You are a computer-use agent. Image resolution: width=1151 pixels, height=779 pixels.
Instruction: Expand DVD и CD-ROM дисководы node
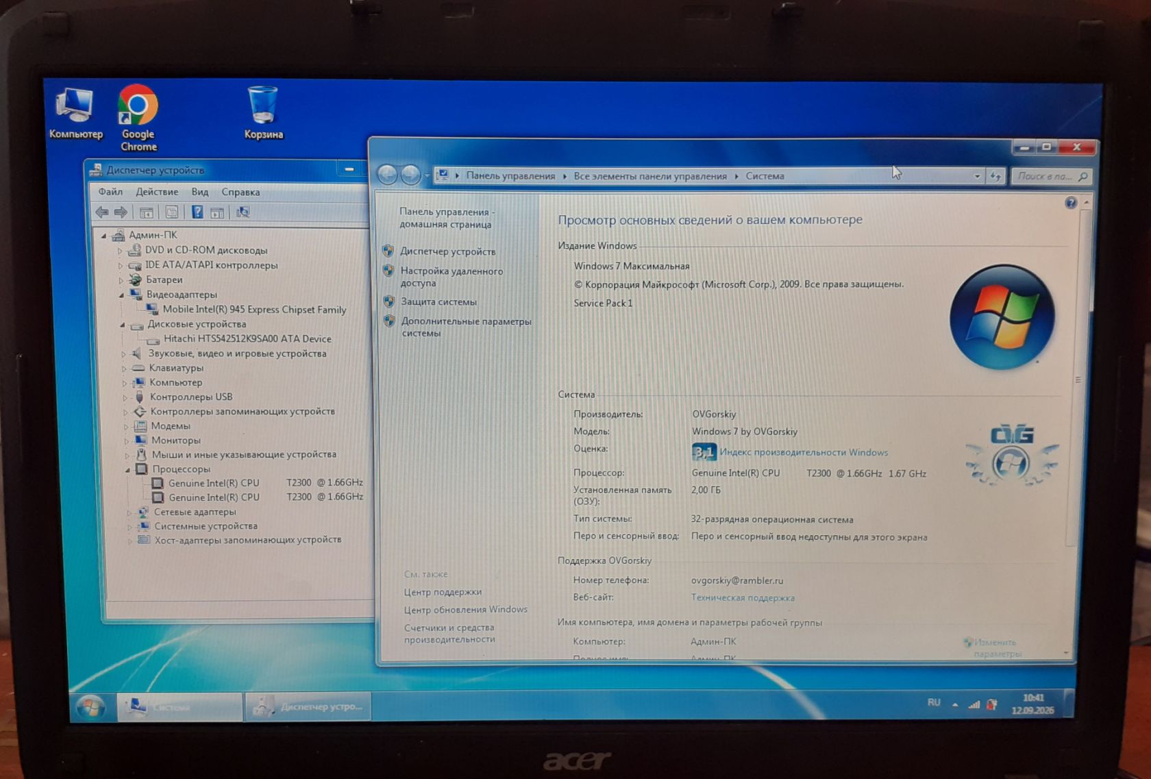point(120,251)
